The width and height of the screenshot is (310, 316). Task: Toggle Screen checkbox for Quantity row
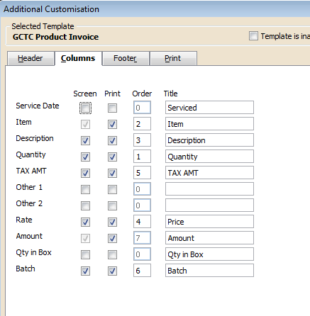85,157
